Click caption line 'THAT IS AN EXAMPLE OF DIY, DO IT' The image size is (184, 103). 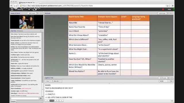(59, 88)
